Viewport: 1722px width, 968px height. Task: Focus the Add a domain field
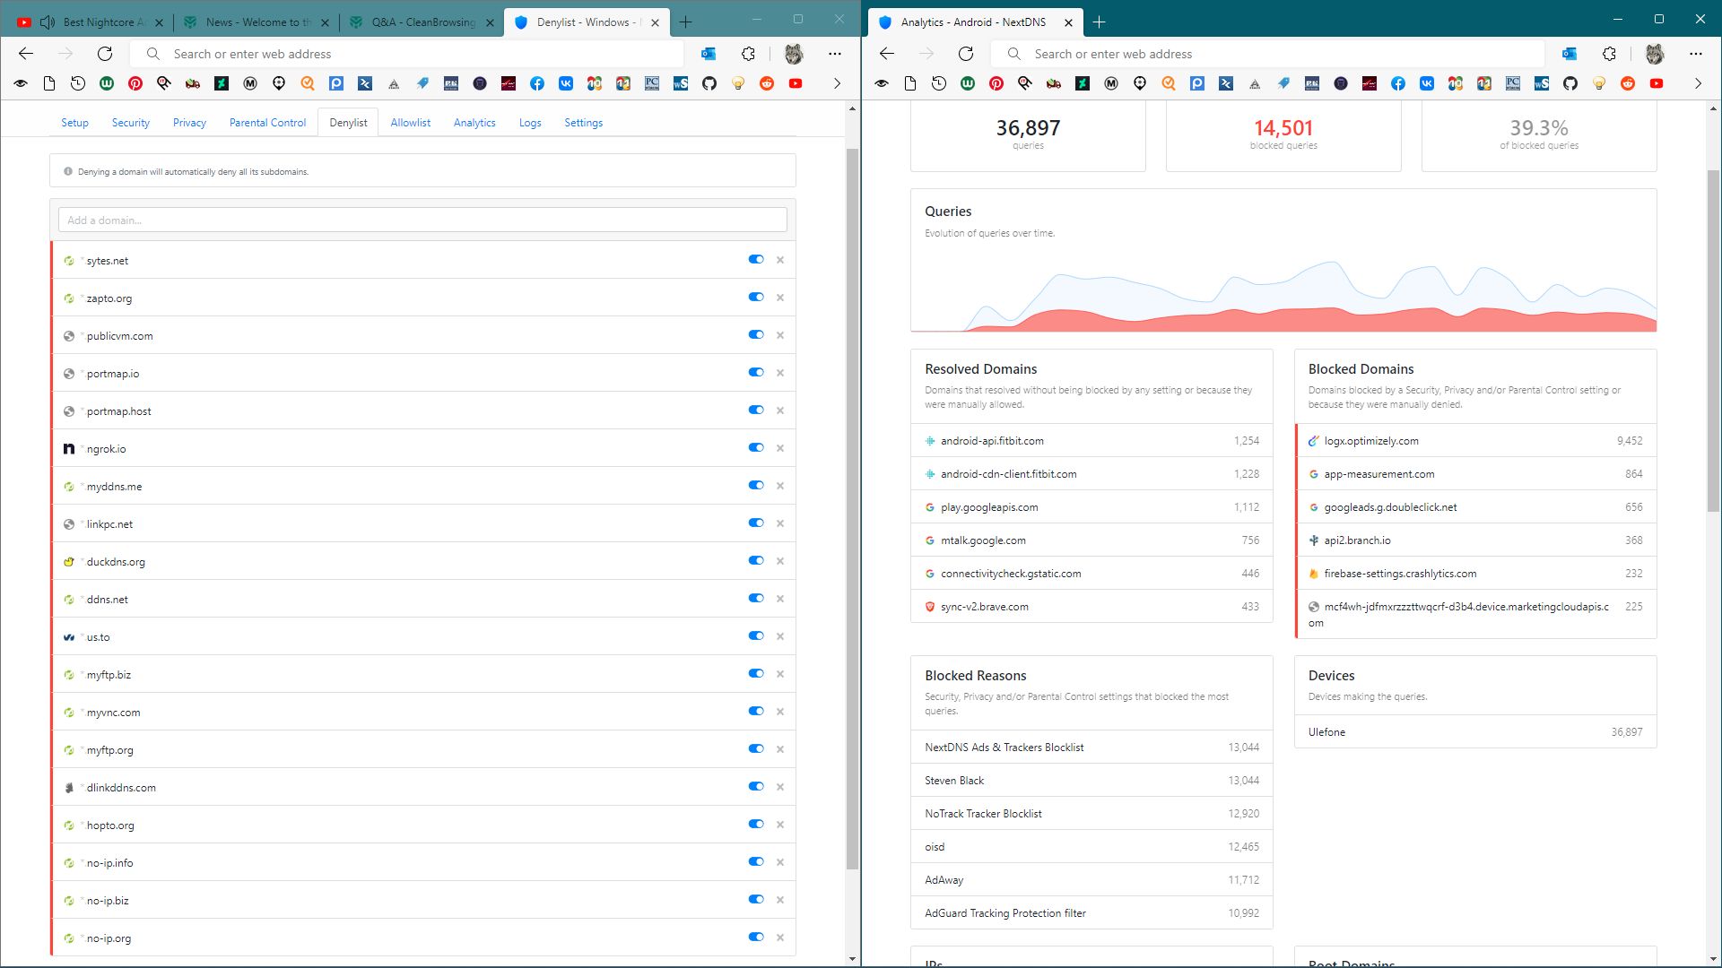point(422,220)
